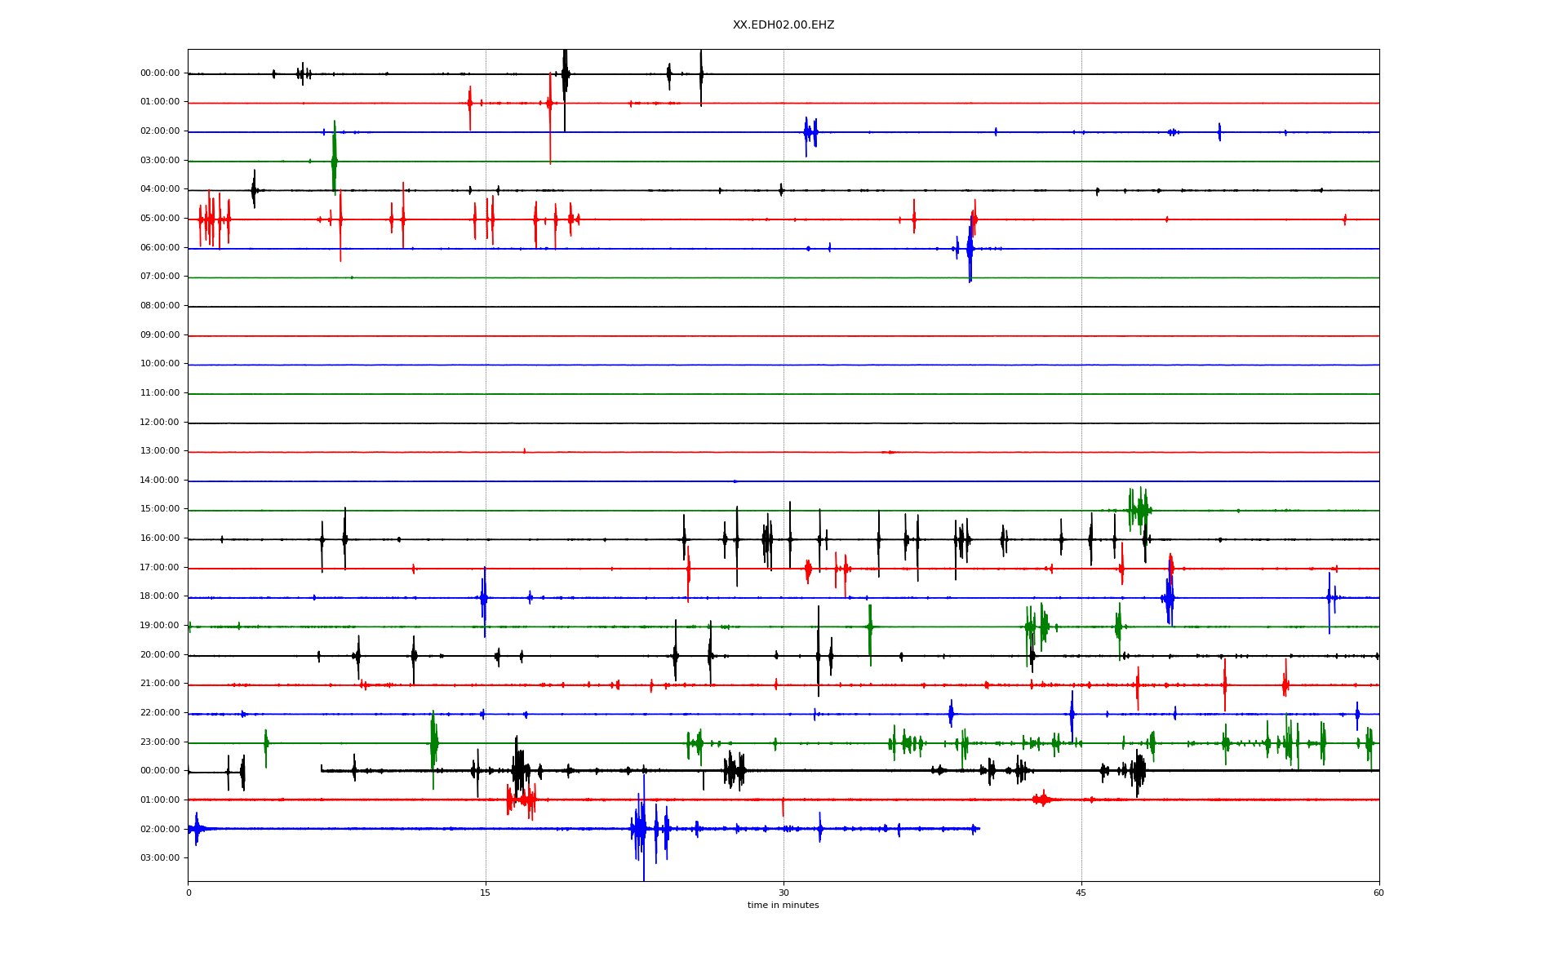Select the 16:00:00 row label
Screen dimensions: 1567x979
pyautogui.click(x=160, y=538)
